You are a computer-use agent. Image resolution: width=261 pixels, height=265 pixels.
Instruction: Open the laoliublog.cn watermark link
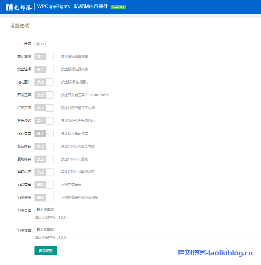[x=215, y=253]
